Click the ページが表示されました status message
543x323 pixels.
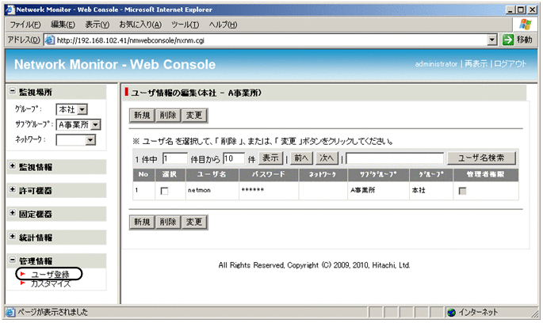[x=52, y=312]
